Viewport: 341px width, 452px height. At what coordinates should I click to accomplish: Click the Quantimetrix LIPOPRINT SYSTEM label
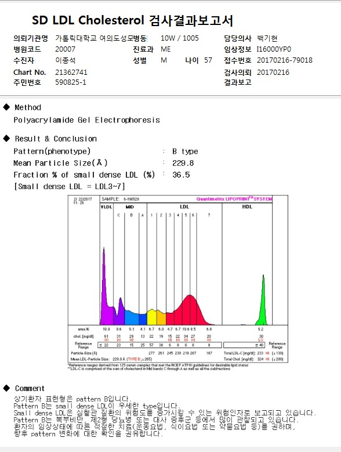click(234, 199)
